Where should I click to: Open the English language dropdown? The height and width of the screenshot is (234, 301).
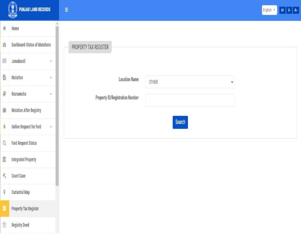tap(269, 10)
